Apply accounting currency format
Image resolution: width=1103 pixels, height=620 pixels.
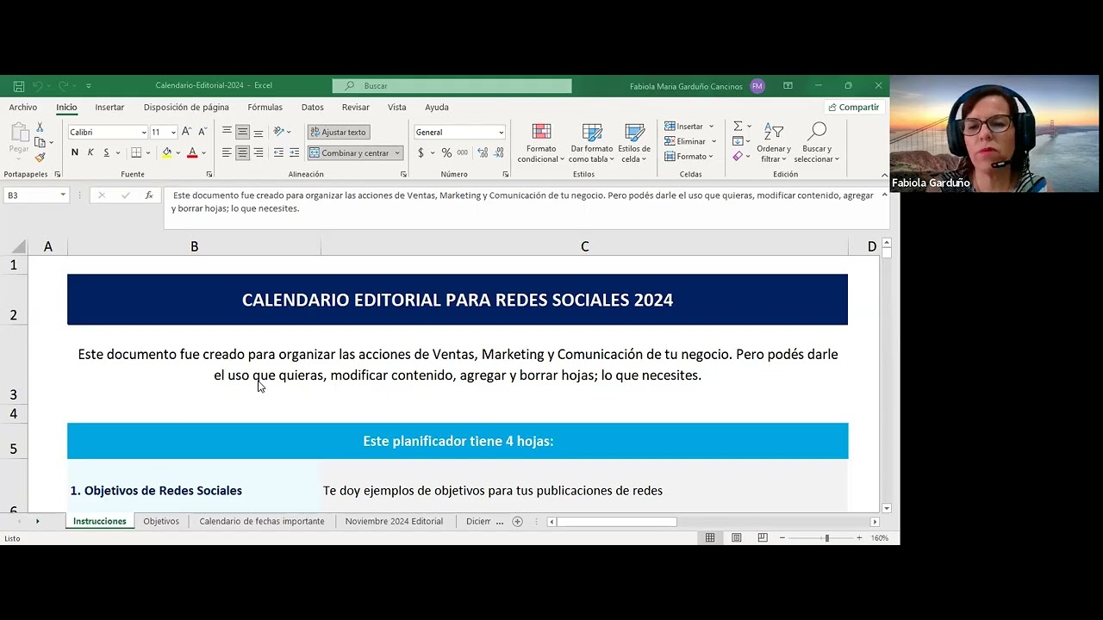pos(421,152)
